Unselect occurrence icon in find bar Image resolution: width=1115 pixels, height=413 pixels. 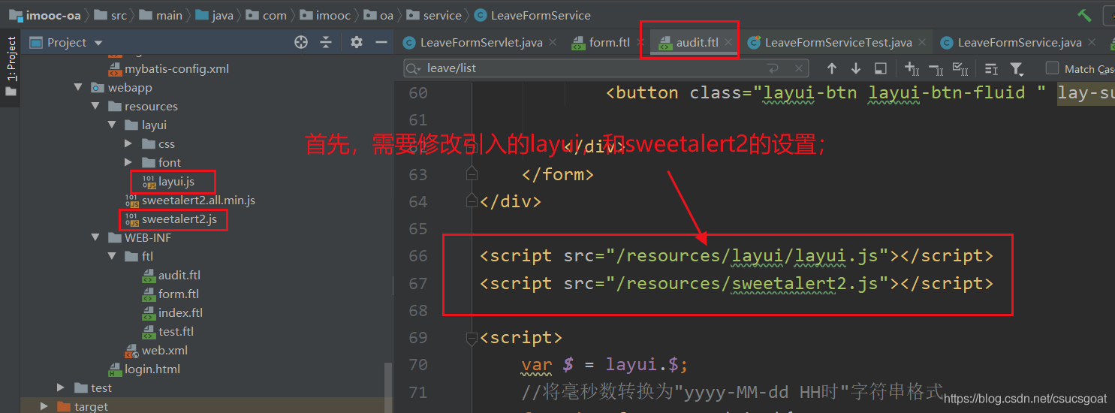pos(936,69)
